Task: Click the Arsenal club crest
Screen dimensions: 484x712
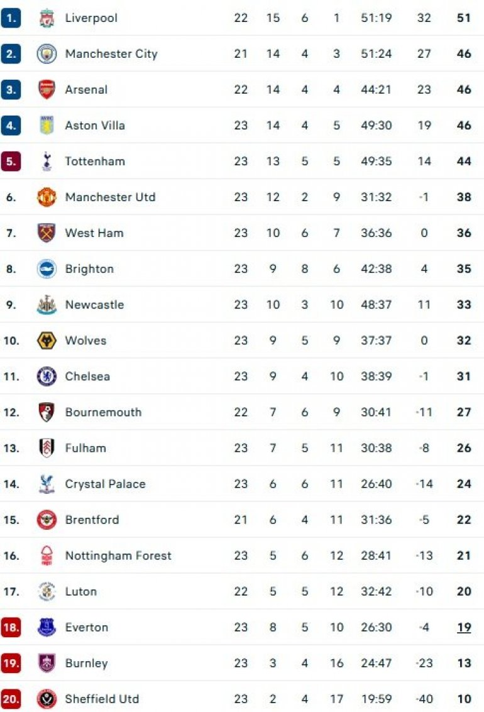Action: [47, 90]
